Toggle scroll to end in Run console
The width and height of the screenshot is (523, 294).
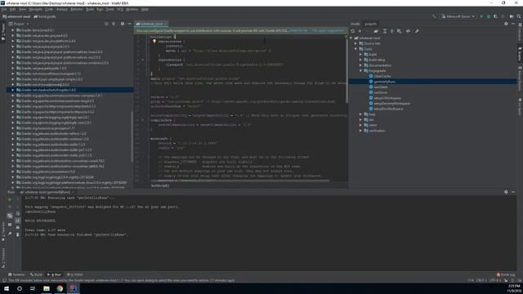pyautogui.click(x=18, y=220)
